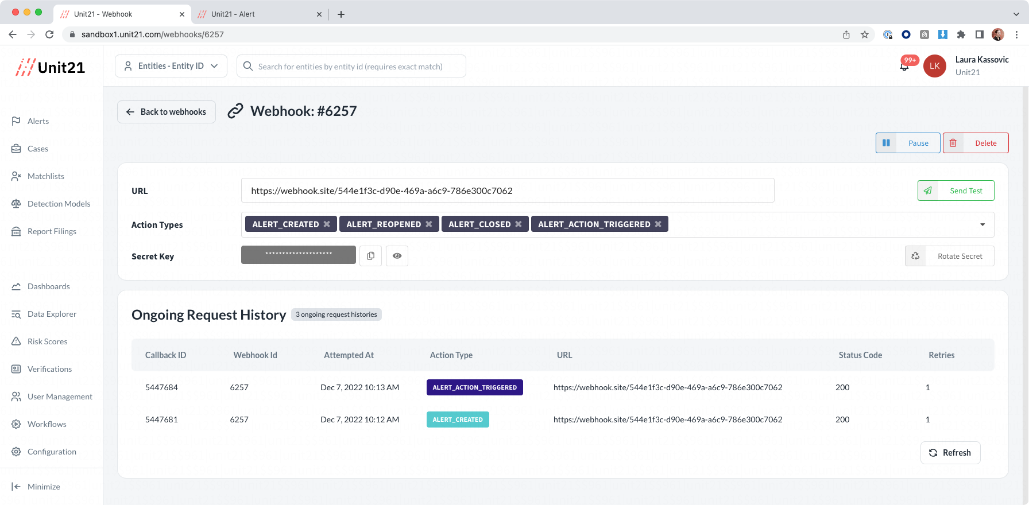Toggle browser side panel icon

point(980,34)
